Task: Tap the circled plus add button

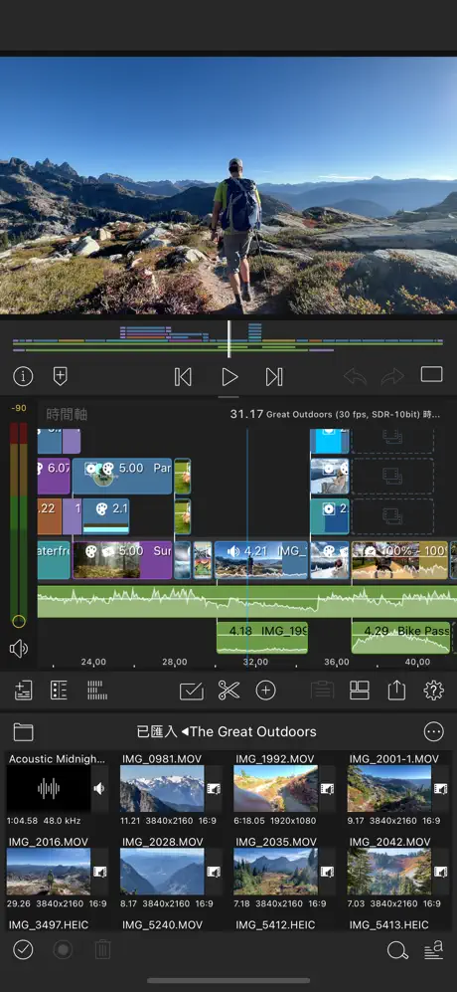Action: (265, 691)
